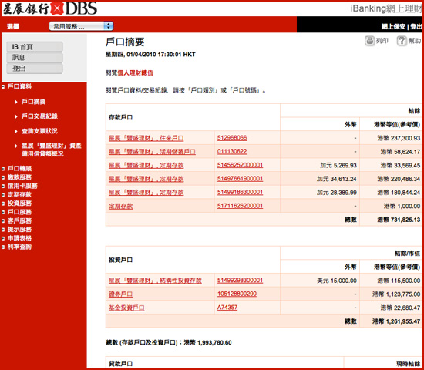Click the deposit total 港幣 731,825.13
This screenshot has height=370, width=424.
pos(399,220)
